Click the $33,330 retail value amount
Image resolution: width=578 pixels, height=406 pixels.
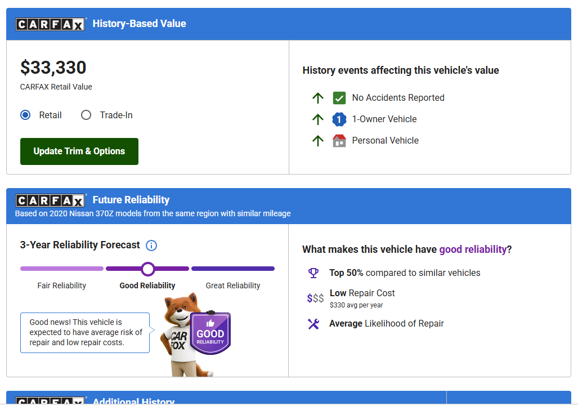(53, 68)
